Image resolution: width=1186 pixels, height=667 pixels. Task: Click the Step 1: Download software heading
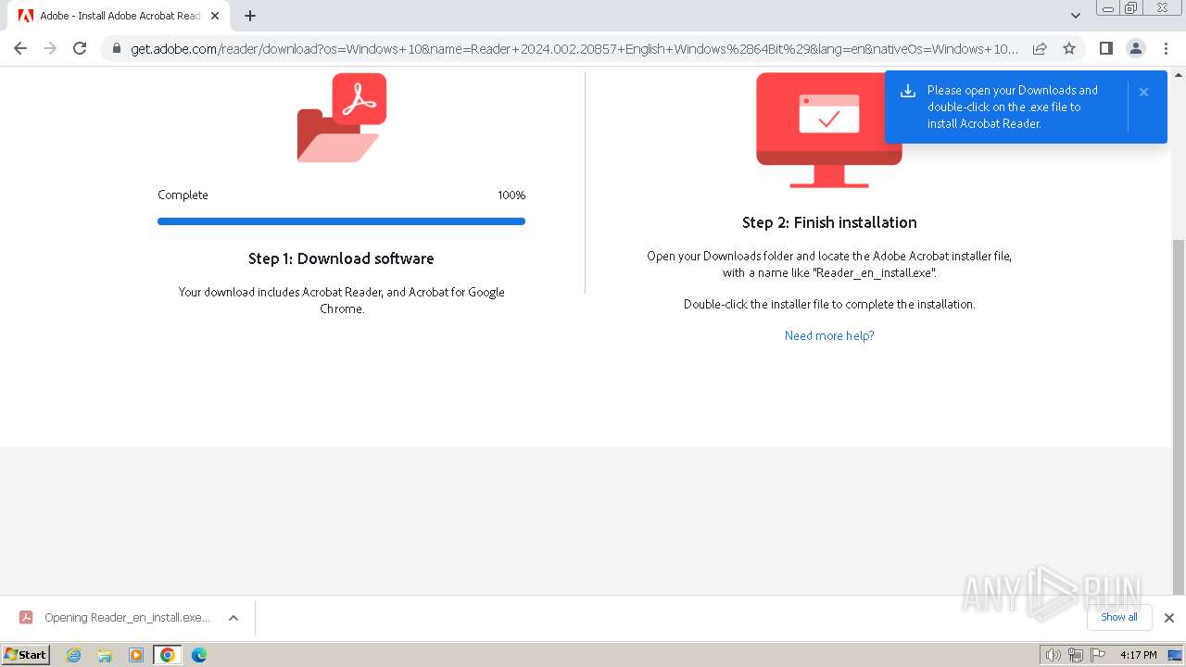(341, 258)
